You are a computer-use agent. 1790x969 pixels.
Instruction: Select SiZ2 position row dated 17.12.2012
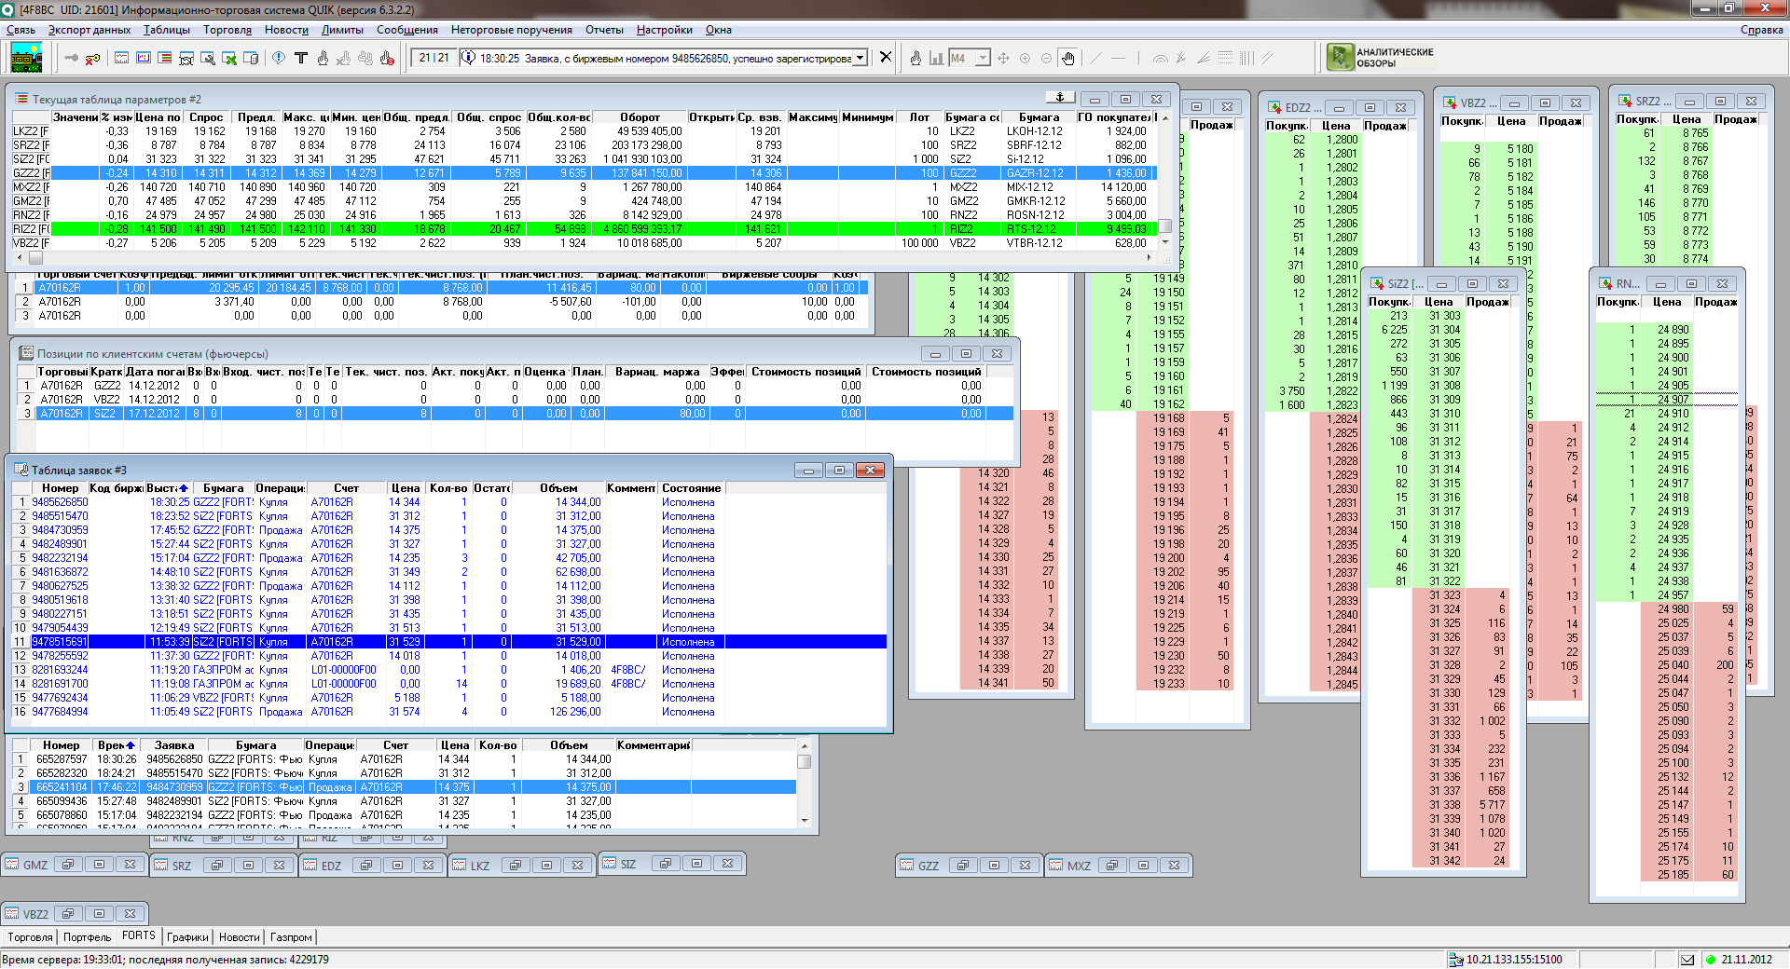click(x=513, y=414)
